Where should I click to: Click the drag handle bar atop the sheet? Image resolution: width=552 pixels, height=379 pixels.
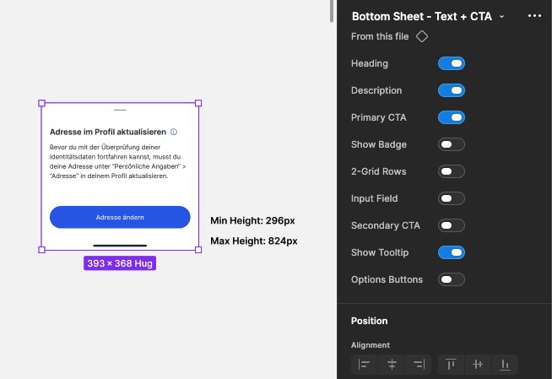120,110
